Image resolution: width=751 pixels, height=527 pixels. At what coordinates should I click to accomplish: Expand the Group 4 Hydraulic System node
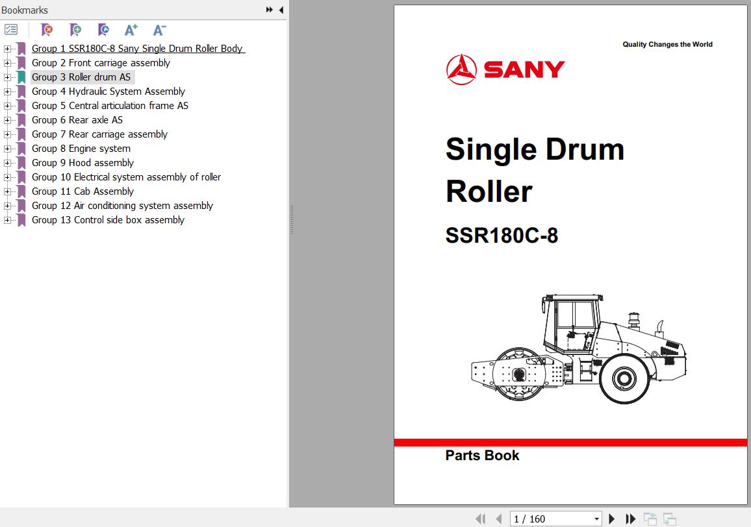coord(7,92)
